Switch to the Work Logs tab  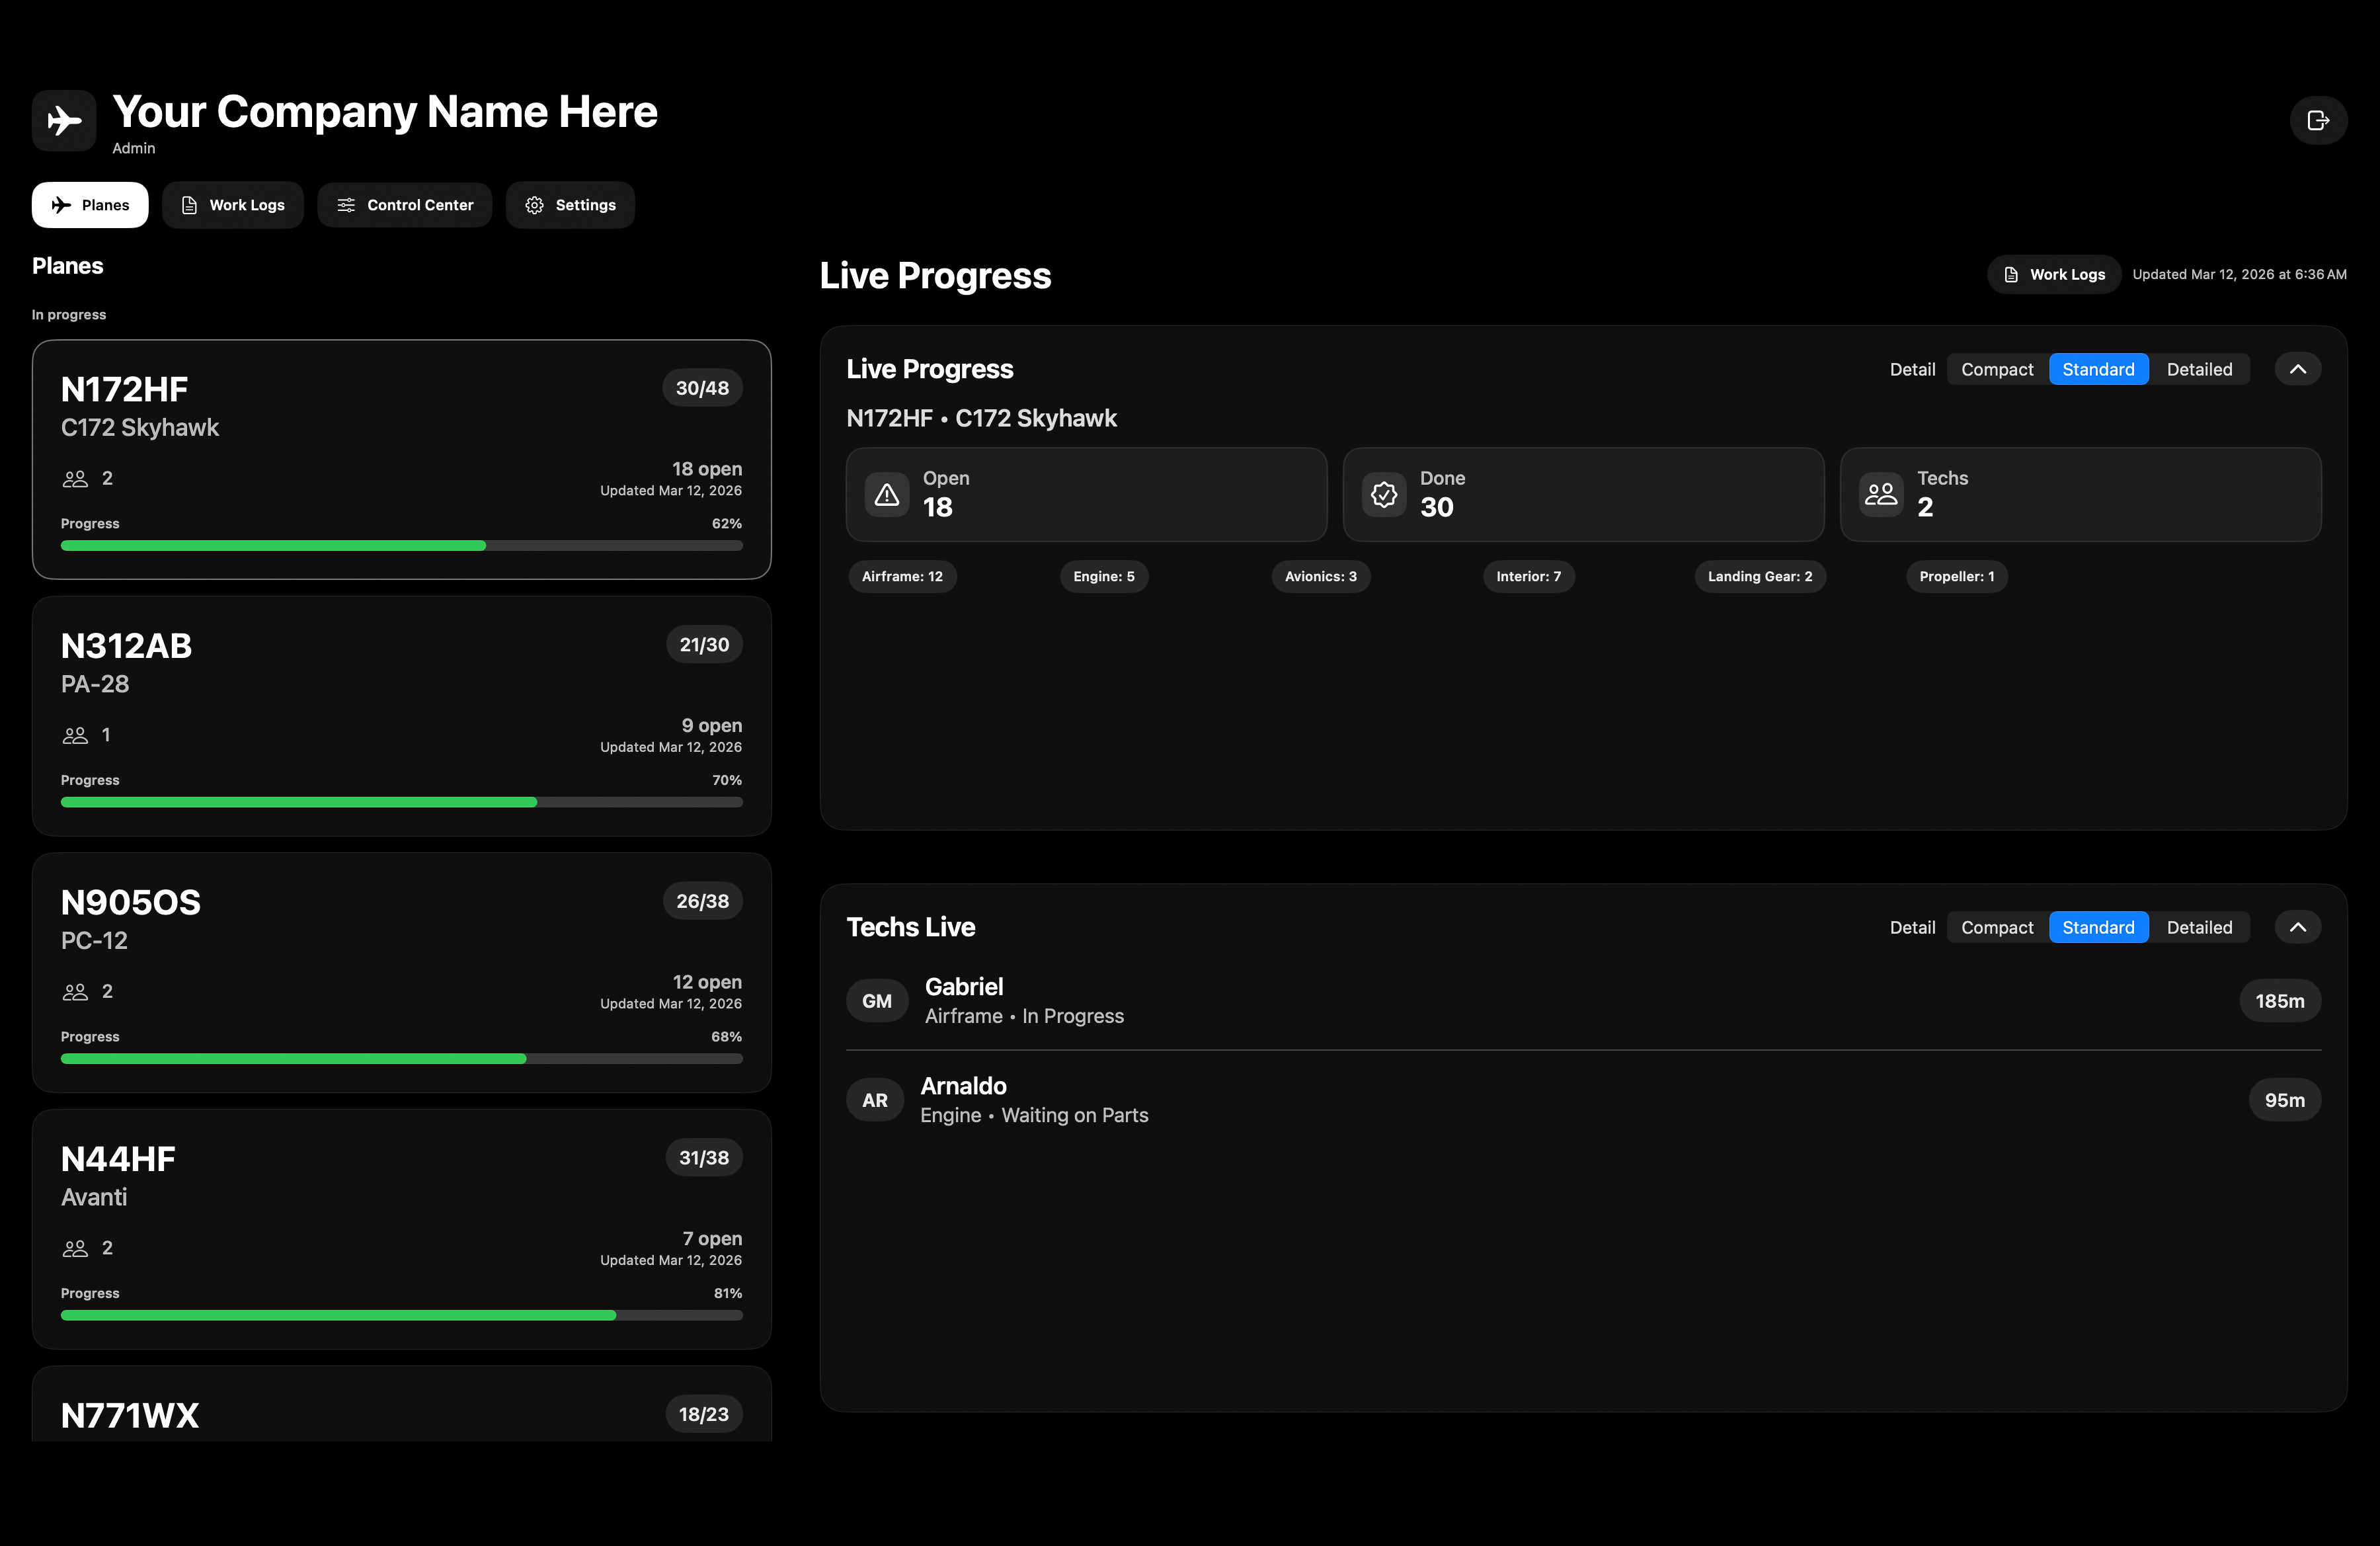coord(233,204)
